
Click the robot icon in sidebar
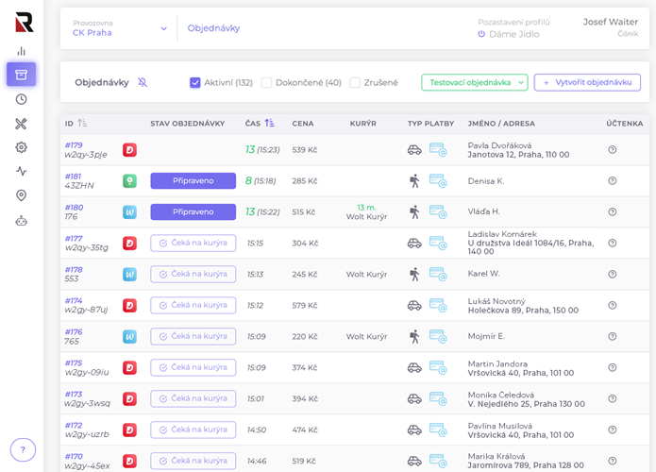21,220
